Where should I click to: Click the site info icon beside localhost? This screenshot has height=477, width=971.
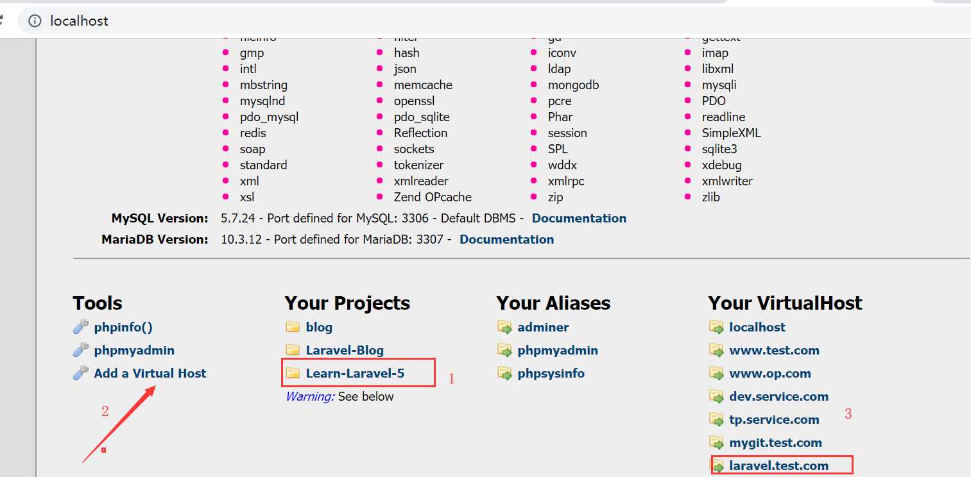(35, 21)
